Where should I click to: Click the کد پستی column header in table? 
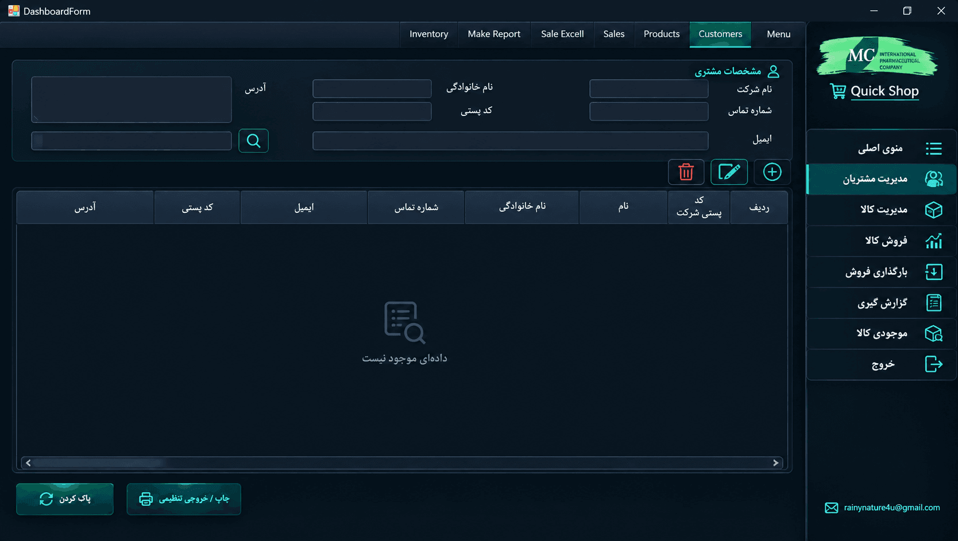point(197,207)
